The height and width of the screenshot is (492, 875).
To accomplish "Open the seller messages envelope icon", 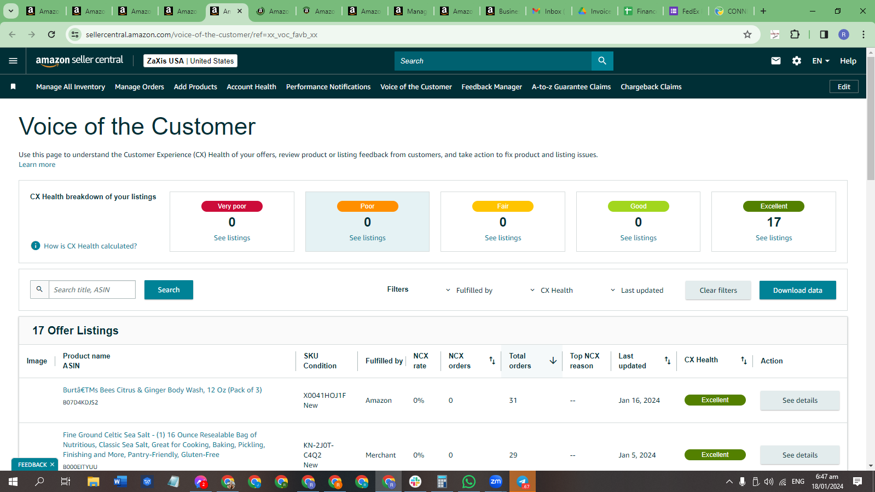I will click(776, 61).
